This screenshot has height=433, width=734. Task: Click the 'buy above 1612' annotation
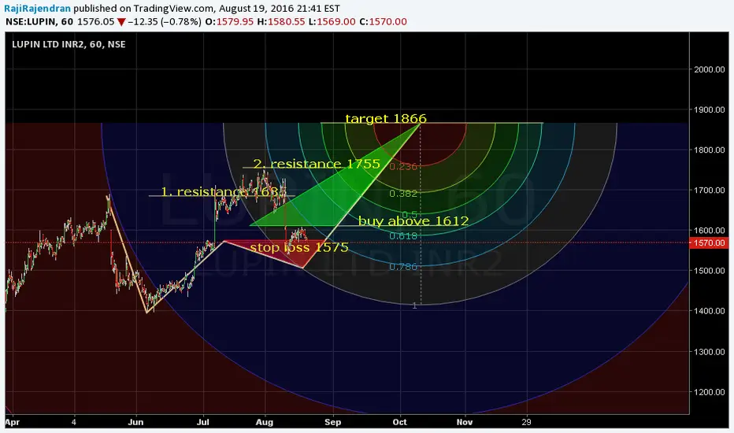pyautogui.click(x=413, y=221)
